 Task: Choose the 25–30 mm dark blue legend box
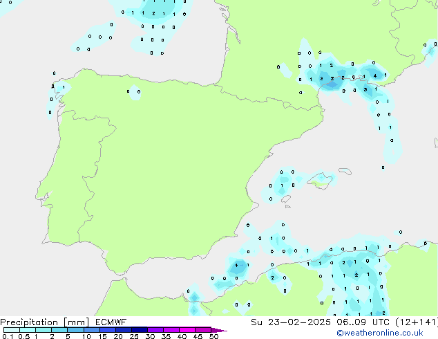(139, 330)
